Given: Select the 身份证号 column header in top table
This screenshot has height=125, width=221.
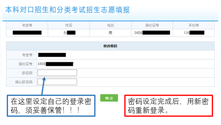Looking at the screenshot, I should click(152, 25).
